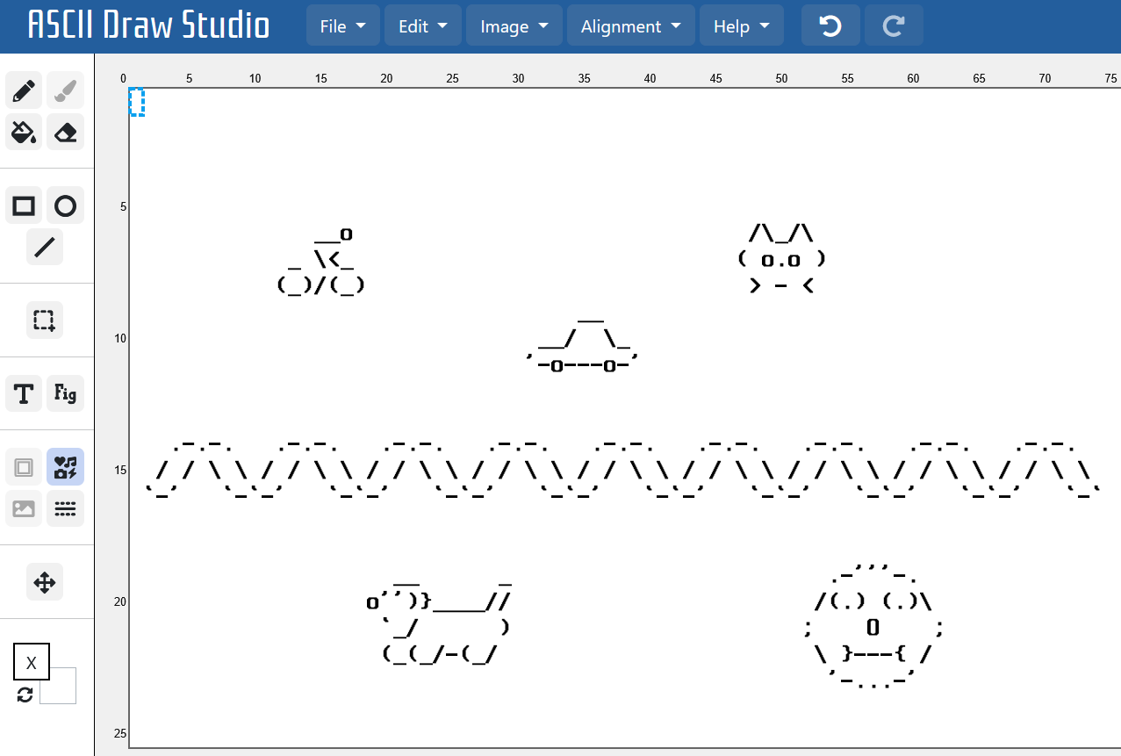1121x756 pixels.
Task: Select the paint bucket fill tool
Action: [x=25, y=132]
